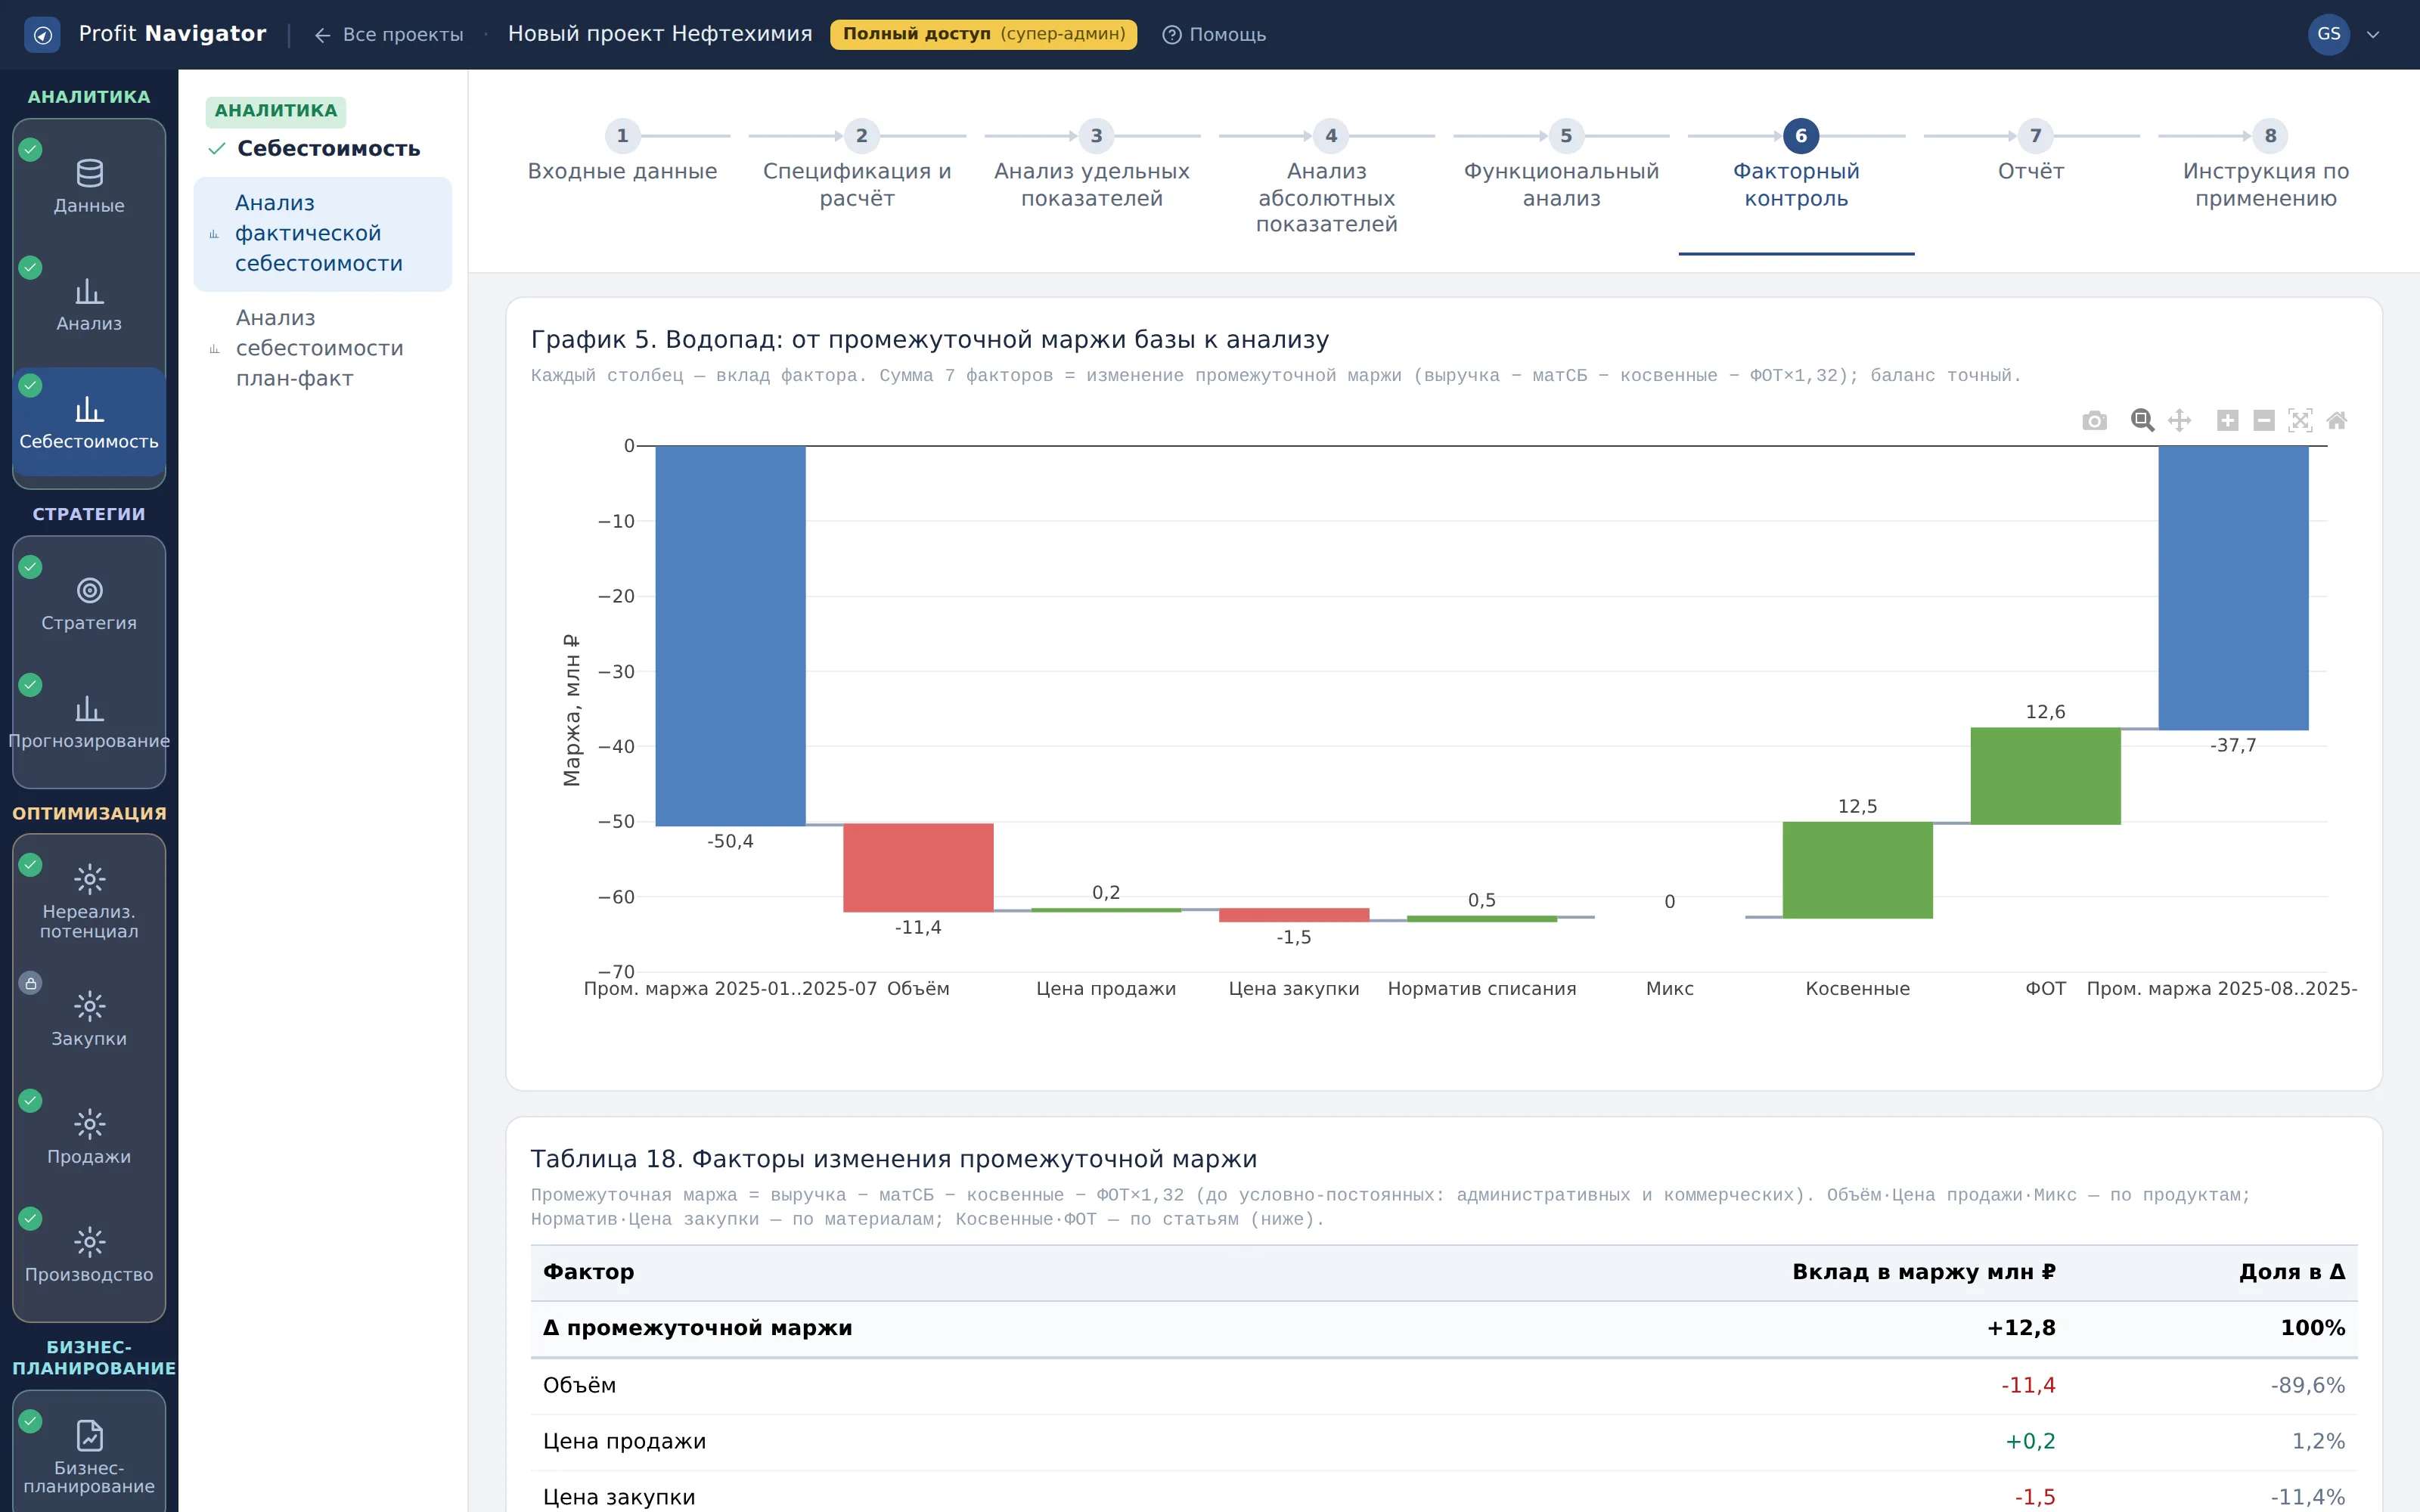Viewport: 2420px width, 1512px height.
Task: Open the Помощь help link
Action: click(1214, 35)
